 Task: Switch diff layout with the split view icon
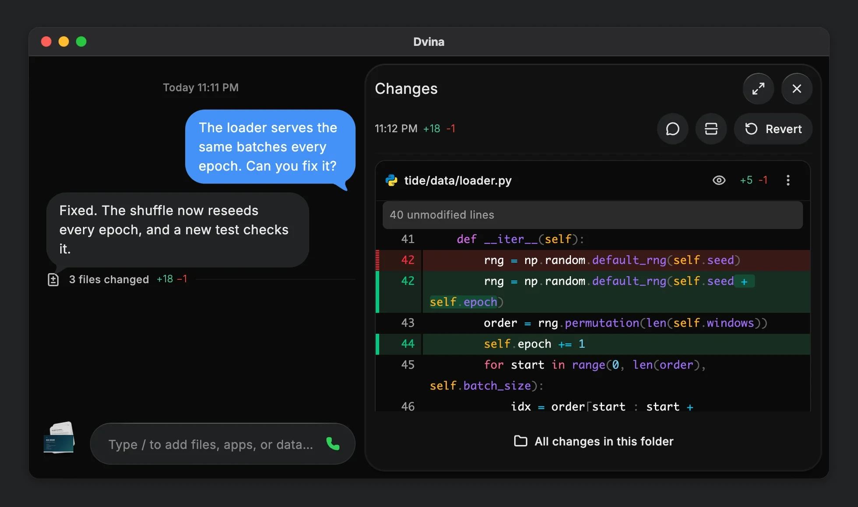tap(711, 129)
